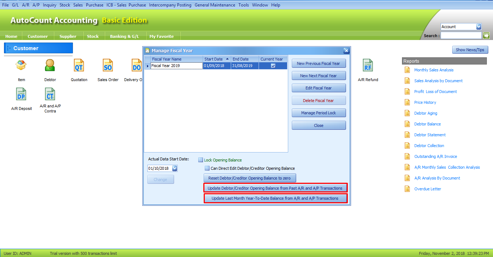Open the Debtor icon
The height and width of the screenshot is (257, 493).
[50, 66]
